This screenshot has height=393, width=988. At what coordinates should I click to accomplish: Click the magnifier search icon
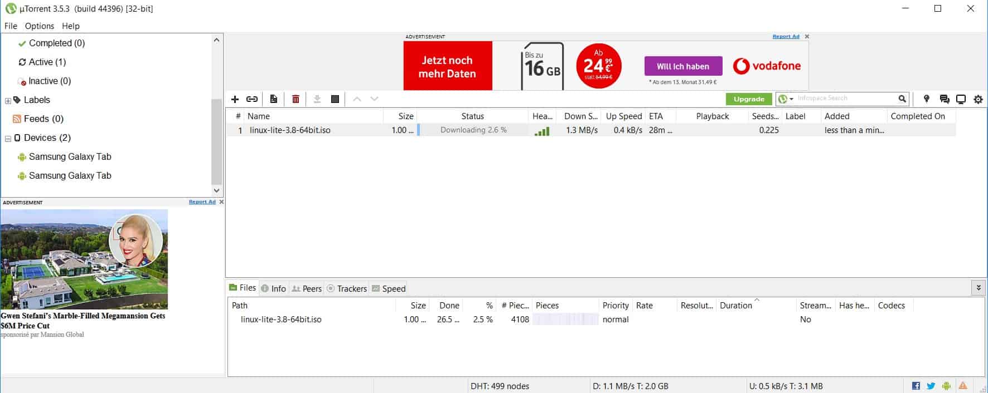(x=902, y=99)
